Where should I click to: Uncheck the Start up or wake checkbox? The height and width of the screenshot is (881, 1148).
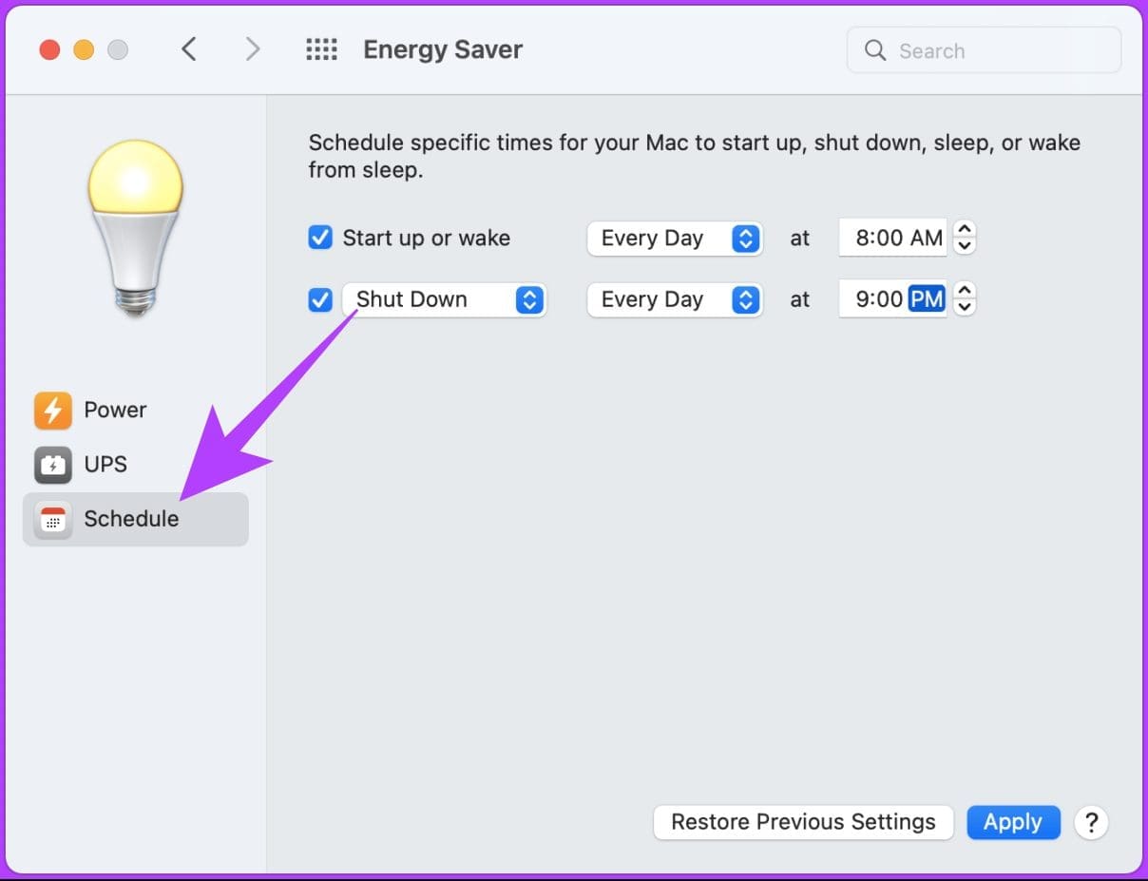click(x=320, y=238)
